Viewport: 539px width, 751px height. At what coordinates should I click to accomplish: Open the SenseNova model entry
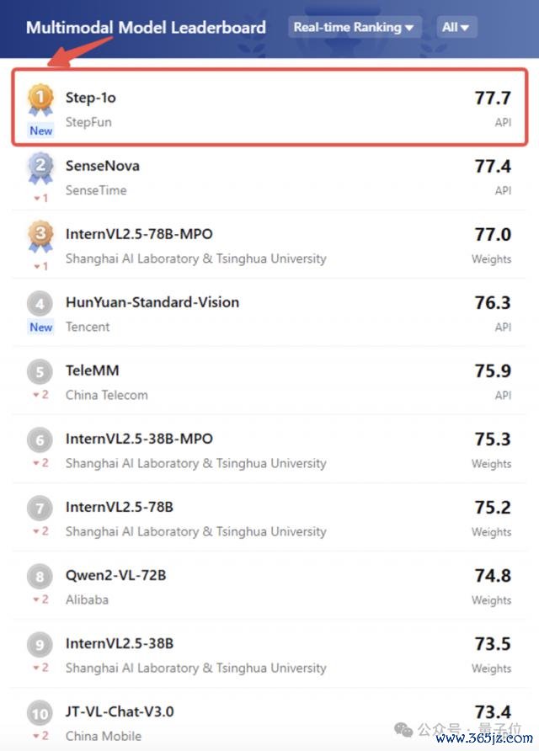tap(269, 177)
